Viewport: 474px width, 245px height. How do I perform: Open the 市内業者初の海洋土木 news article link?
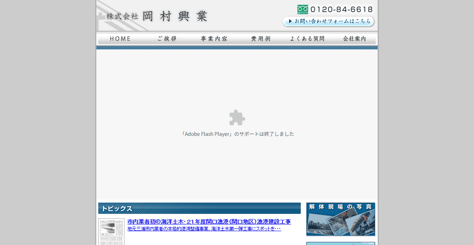pyautogui.click(x=209, y=222)
